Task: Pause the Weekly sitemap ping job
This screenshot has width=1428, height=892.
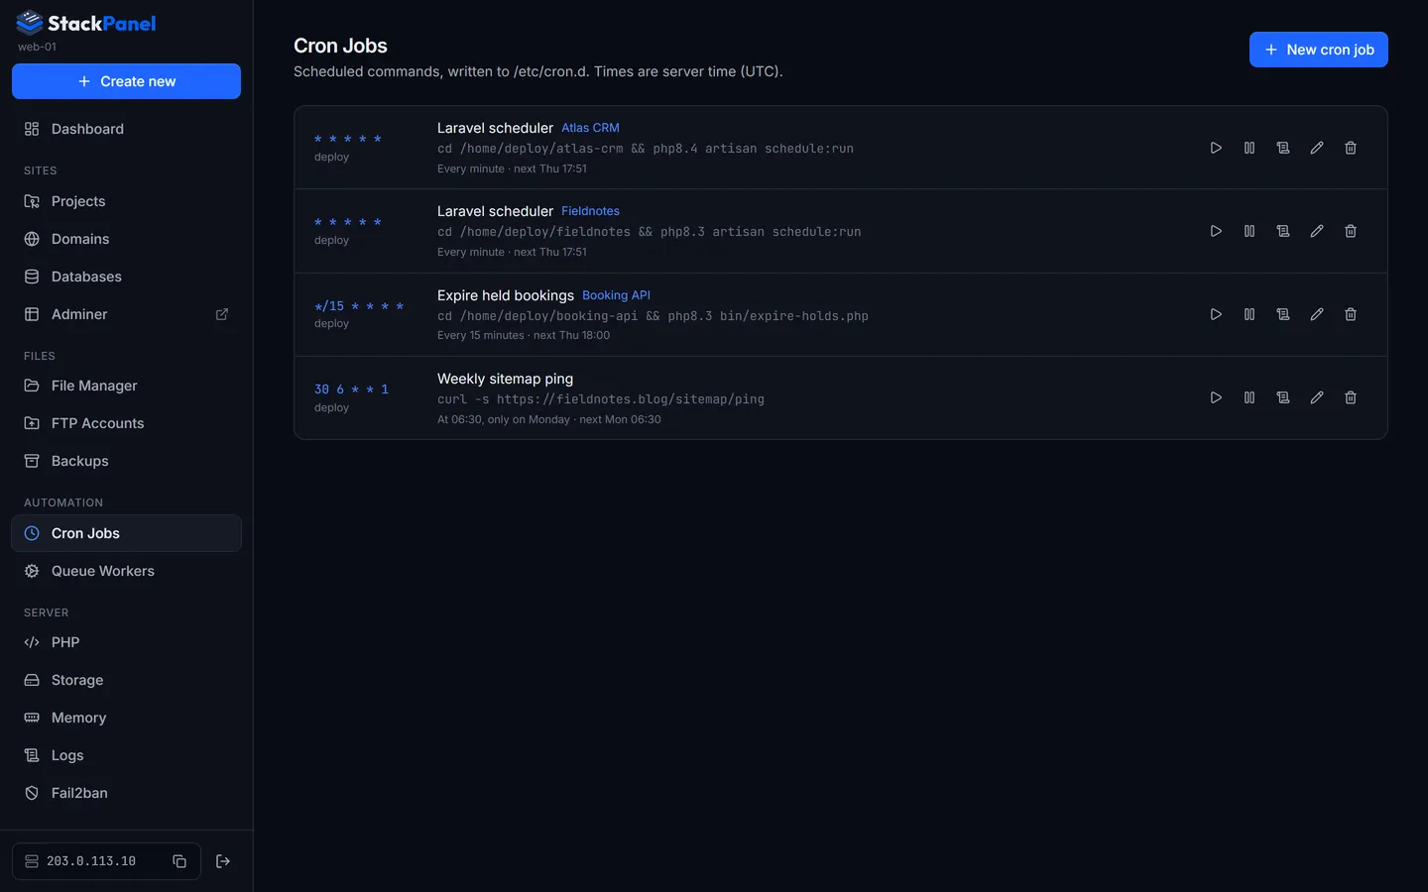Action: tap(1249, 397)
